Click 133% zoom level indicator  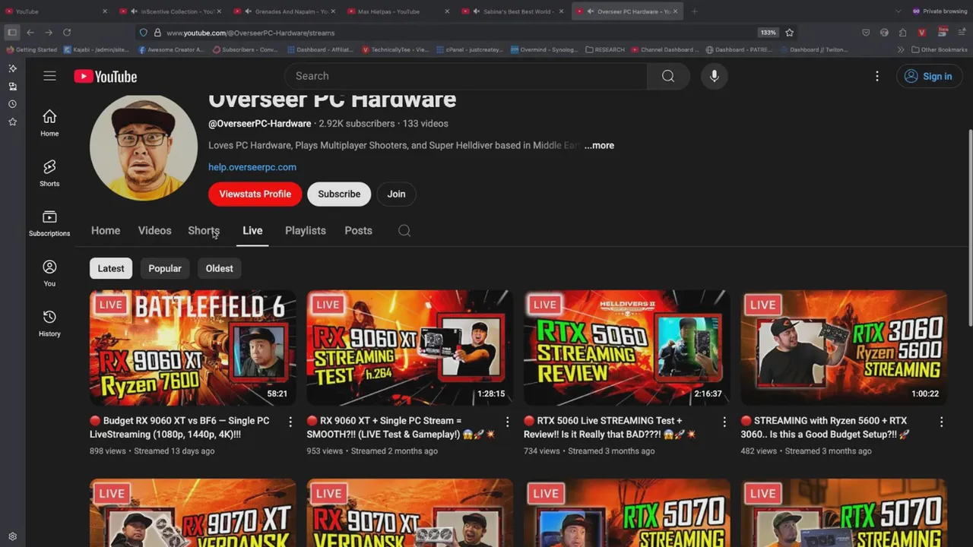pos(768,33)
